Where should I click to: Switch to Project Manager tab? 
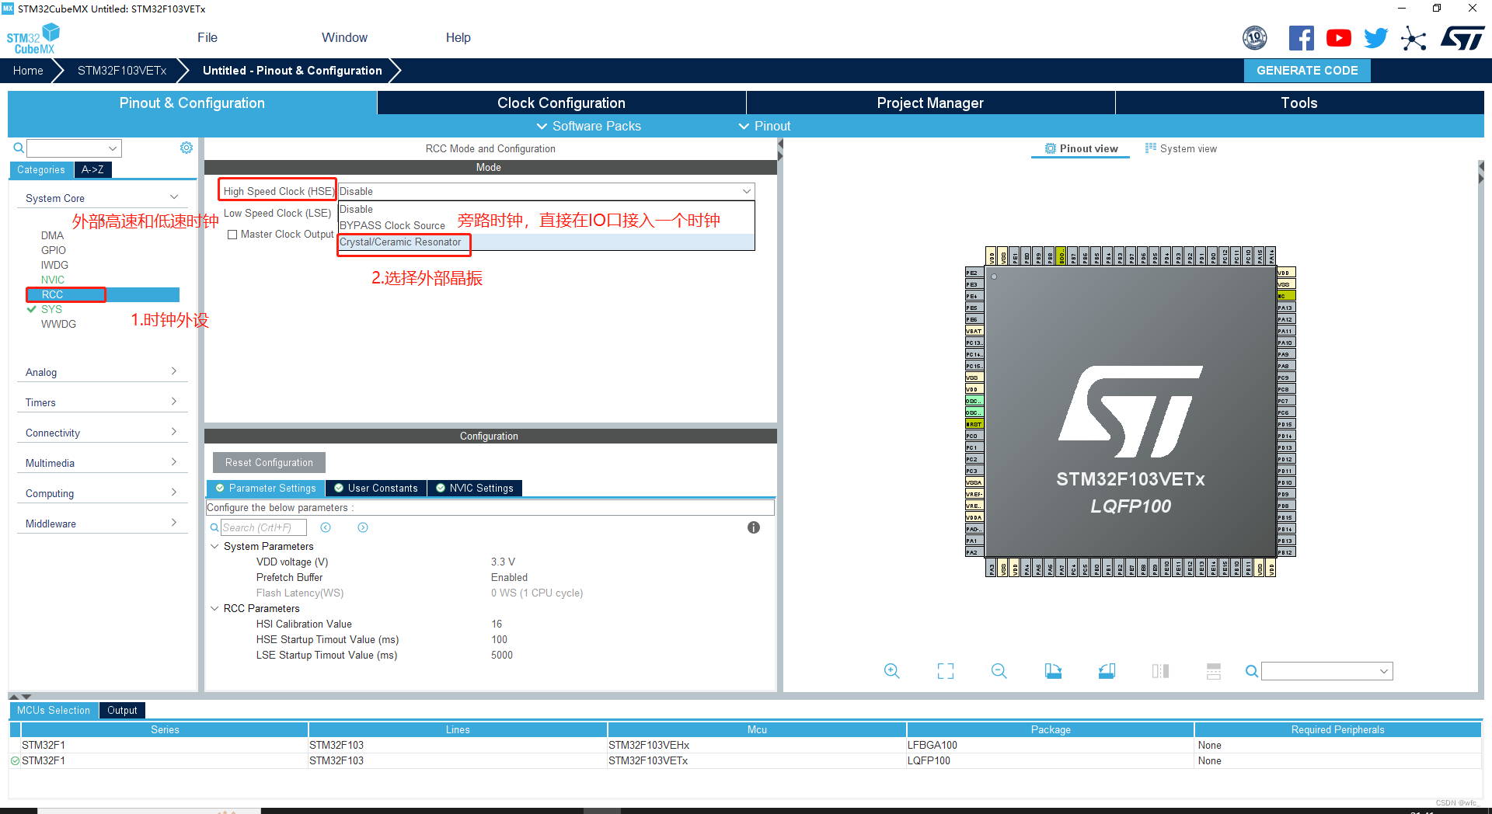point(930,103)
